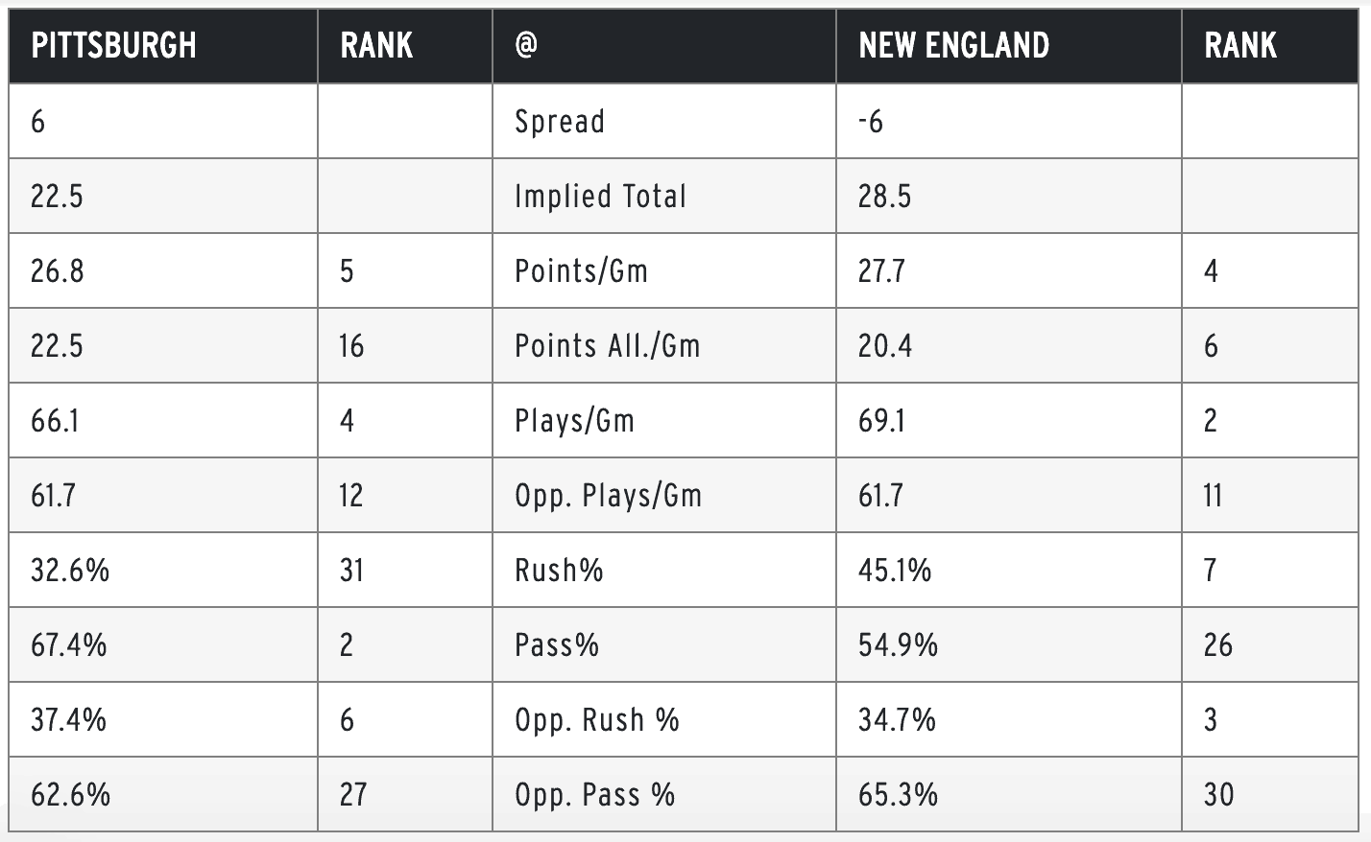Click the Pittsburgh RANK header
This screenshot has height=842, width=1371.
(376, 45)
